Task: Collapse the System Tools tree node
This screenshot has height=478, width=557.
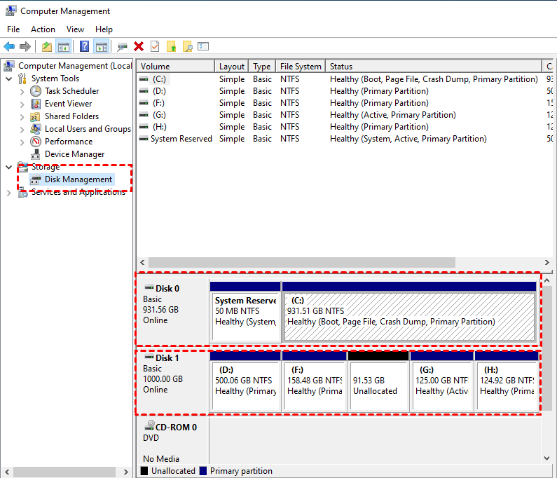Action: coord(9,78)
